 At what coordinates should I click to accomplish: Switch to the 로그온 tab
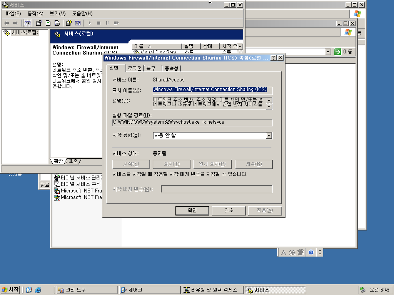click(x=135, y=68)
